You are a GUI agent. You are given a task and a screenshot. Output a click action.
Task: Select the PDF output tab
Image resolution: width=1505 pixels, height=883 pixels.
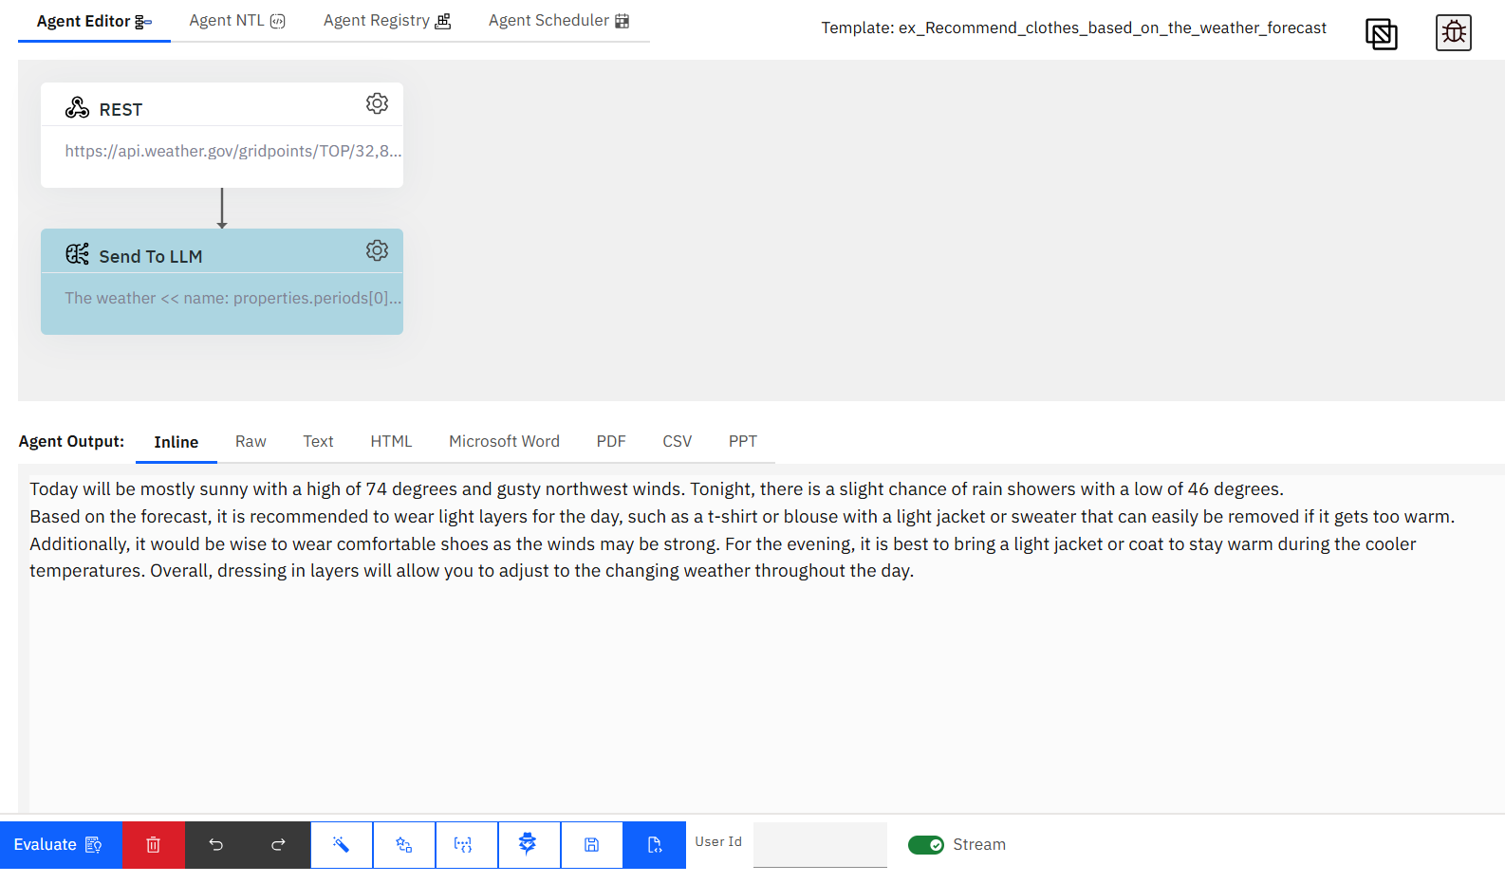(x=611, y=442)
